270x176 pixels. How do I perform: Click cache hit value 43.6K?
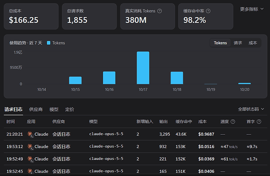(x=181, y=134)
